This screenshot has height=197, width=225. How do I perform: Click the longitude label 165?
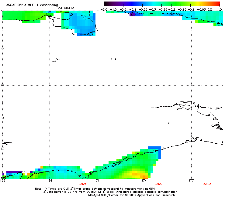click(2, 181)
